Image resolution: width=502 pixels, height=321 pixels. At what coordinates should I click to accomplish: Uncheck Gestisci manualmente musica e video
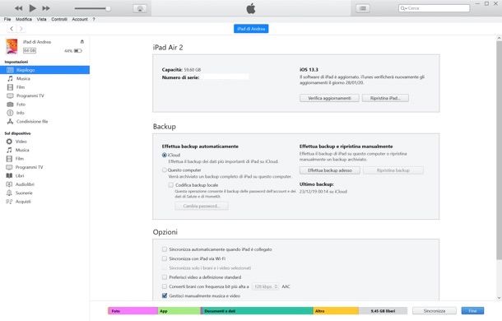point(165,295)
